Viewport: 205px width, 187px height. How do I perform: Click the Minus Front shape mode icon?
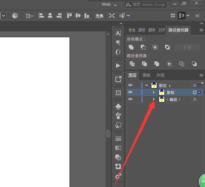(x=143, y=47)
